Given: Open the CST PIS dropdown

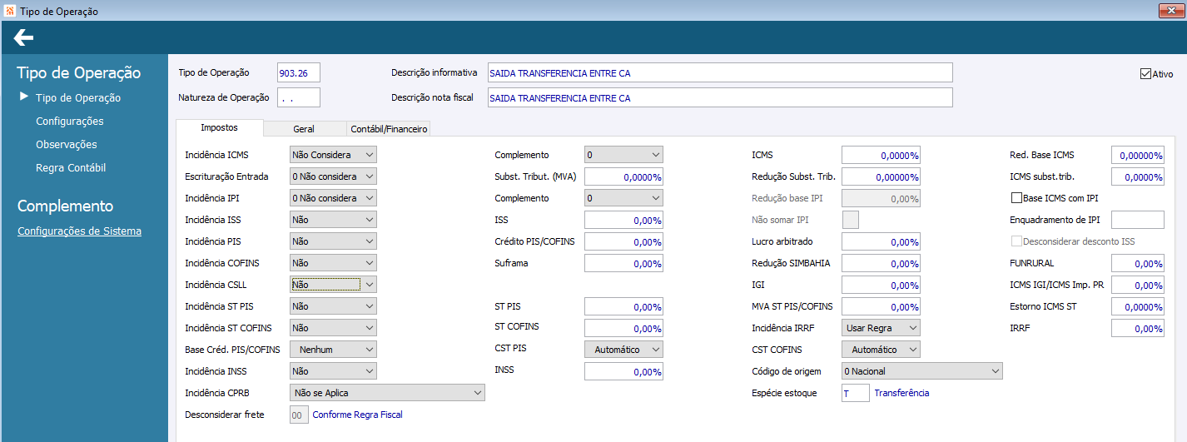Looking at the screenshot, I should (x=623, y=350).
